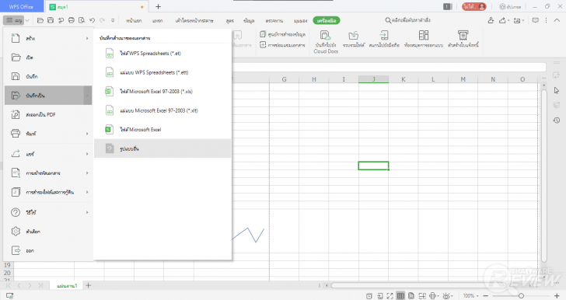Choose the Microsoft Excel file format
Viewport: 566px width, 300px height.
(162, 130)
